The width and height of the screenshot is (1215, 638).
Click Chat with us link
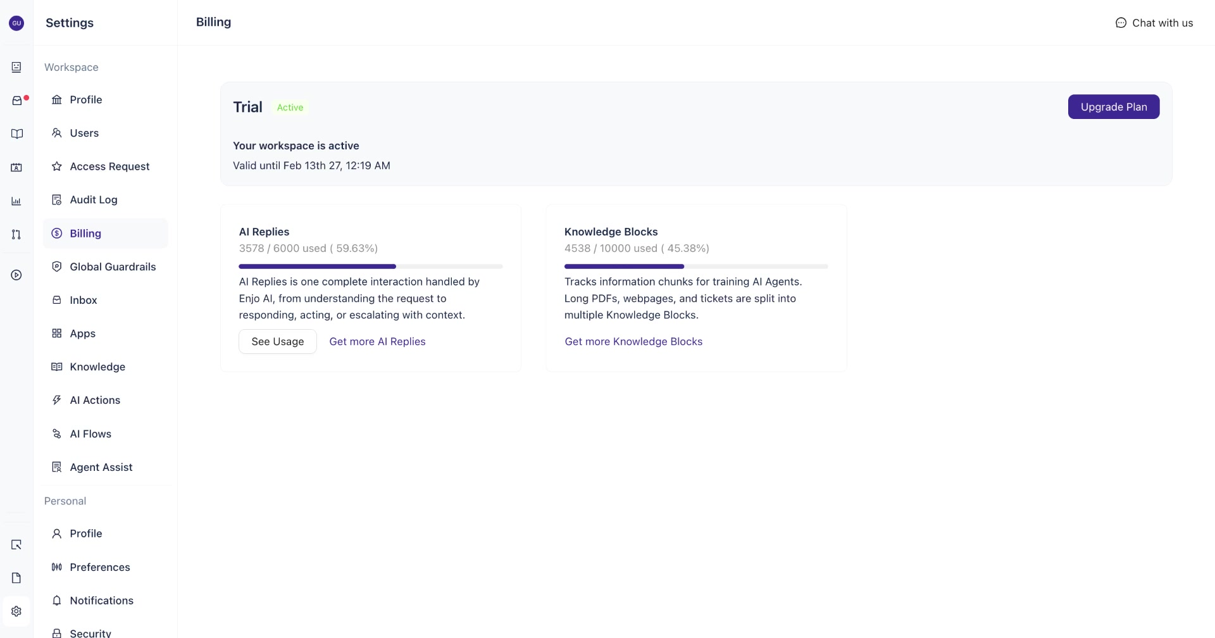(1154, 23)
